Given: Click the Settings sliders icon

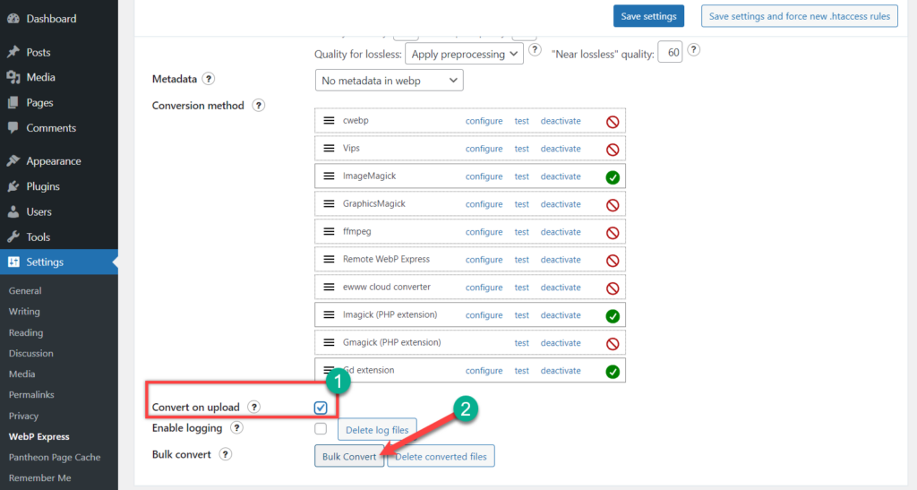Looking at the screenshot, I should coord(13,262).
